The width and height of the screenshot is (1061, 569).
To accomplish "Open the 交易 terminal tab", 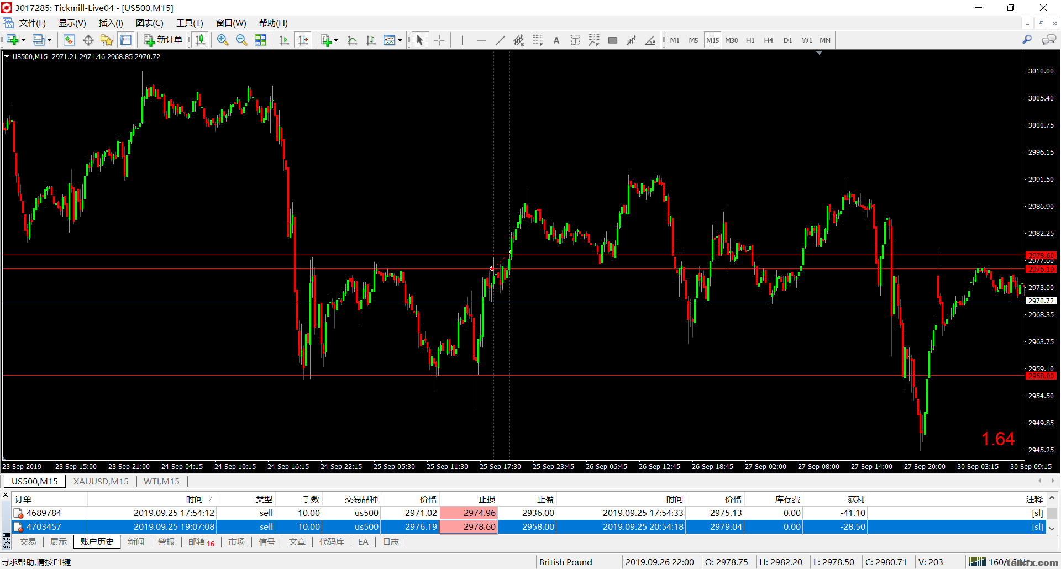I will pyautogui.click(x=28, y=541).
